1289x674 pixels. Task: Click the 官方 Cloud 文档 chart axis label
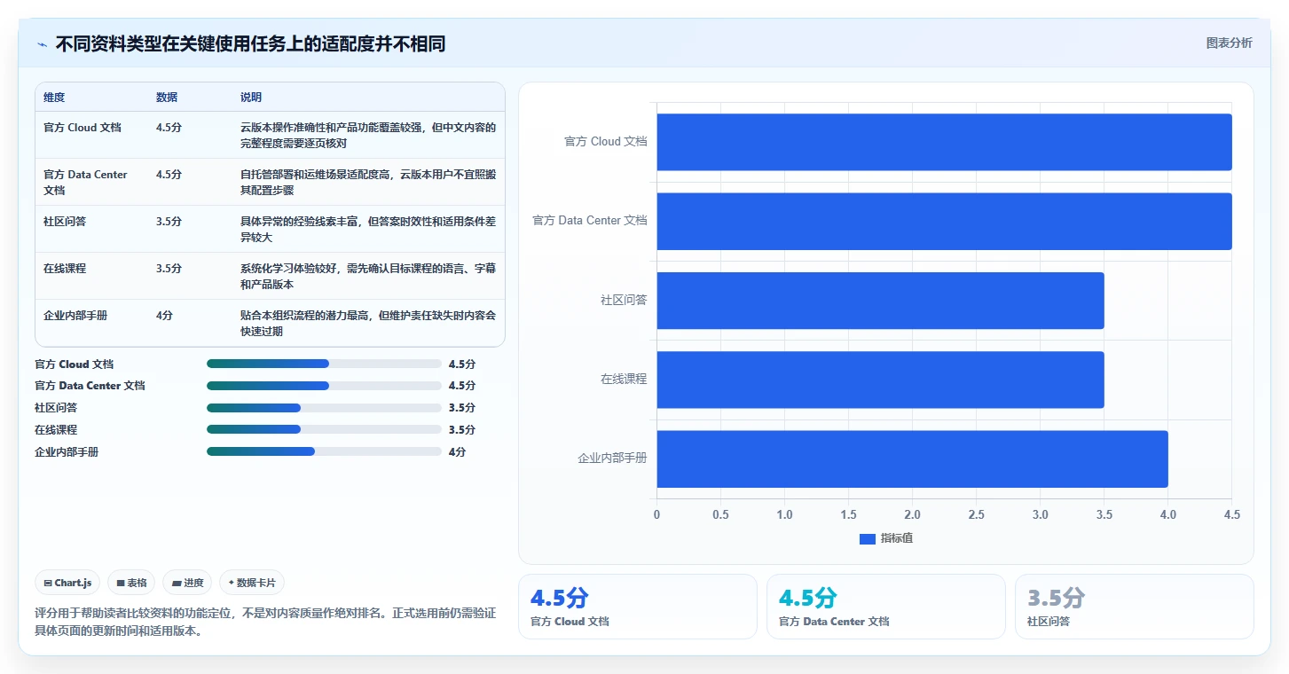tap(606, 142)
